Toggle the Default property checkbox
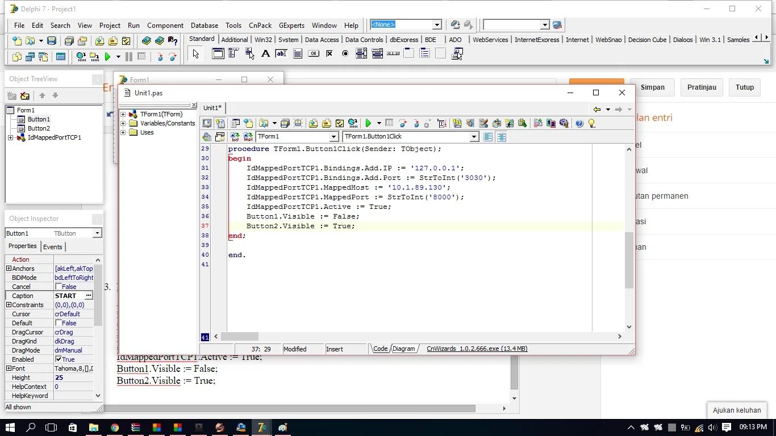This screenshot has width=776, height=436. coord(59,323)
